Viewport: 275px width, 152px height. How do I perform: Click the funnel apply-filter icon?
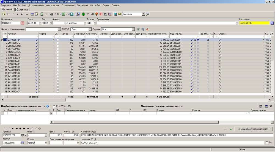(x=138, y=29)
